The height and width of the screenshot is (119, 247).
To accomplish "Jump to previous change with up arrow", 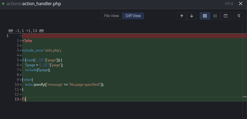I will point(182,16).
